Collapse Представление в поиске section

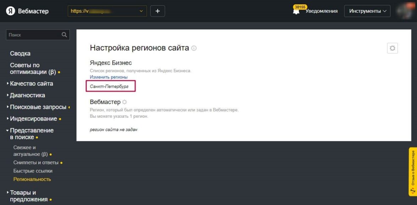coord(32,134)
